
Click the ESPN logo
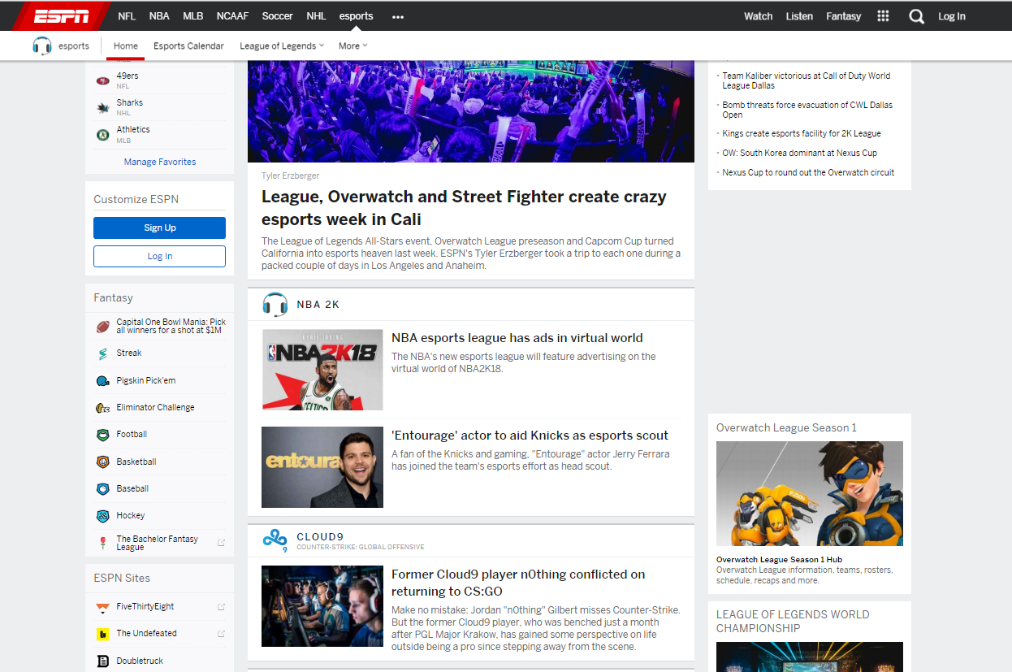coord(61,15)
